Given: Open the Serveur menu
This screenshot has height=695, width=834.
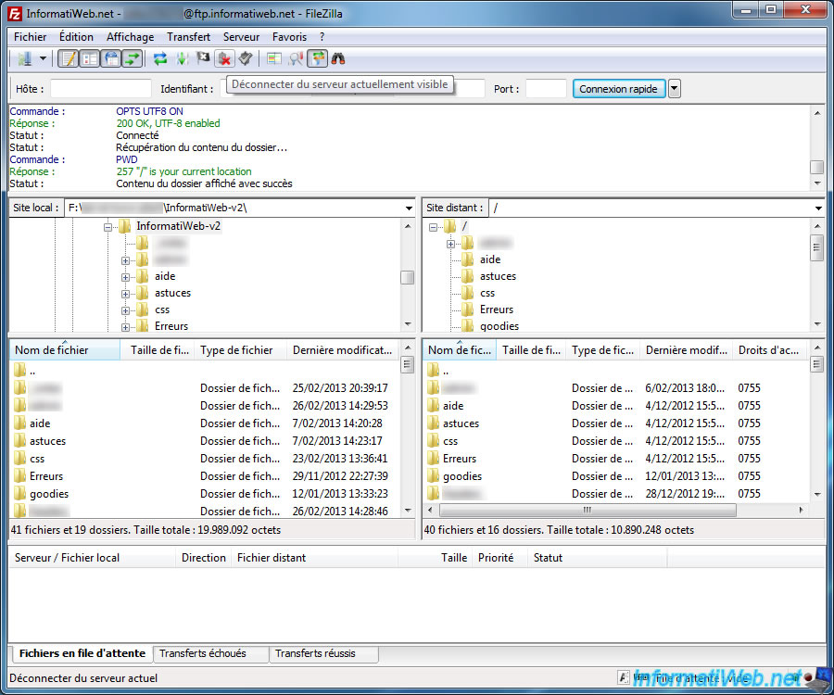Looking at the screenshot, I should click(241, 37).
